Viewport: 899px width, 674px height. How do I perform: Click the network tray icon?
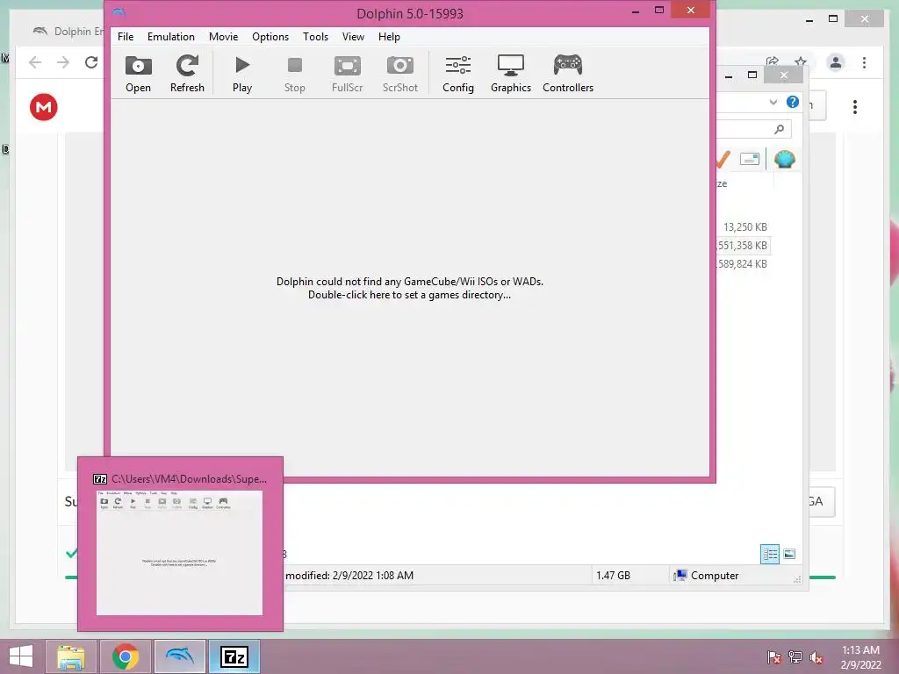pos(795,656)
